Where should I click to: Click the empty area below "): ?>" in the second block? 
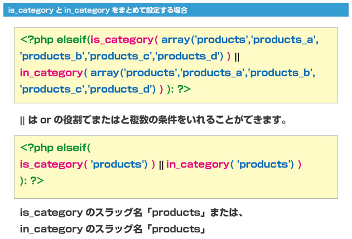click(x=176, y=192)
